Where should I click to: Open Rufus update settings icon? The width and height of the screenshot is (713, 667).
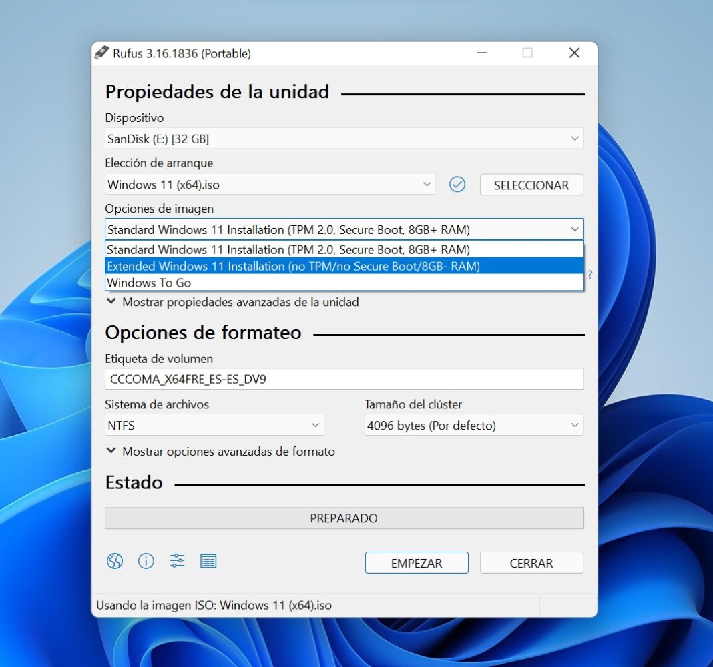coord(176,561)
